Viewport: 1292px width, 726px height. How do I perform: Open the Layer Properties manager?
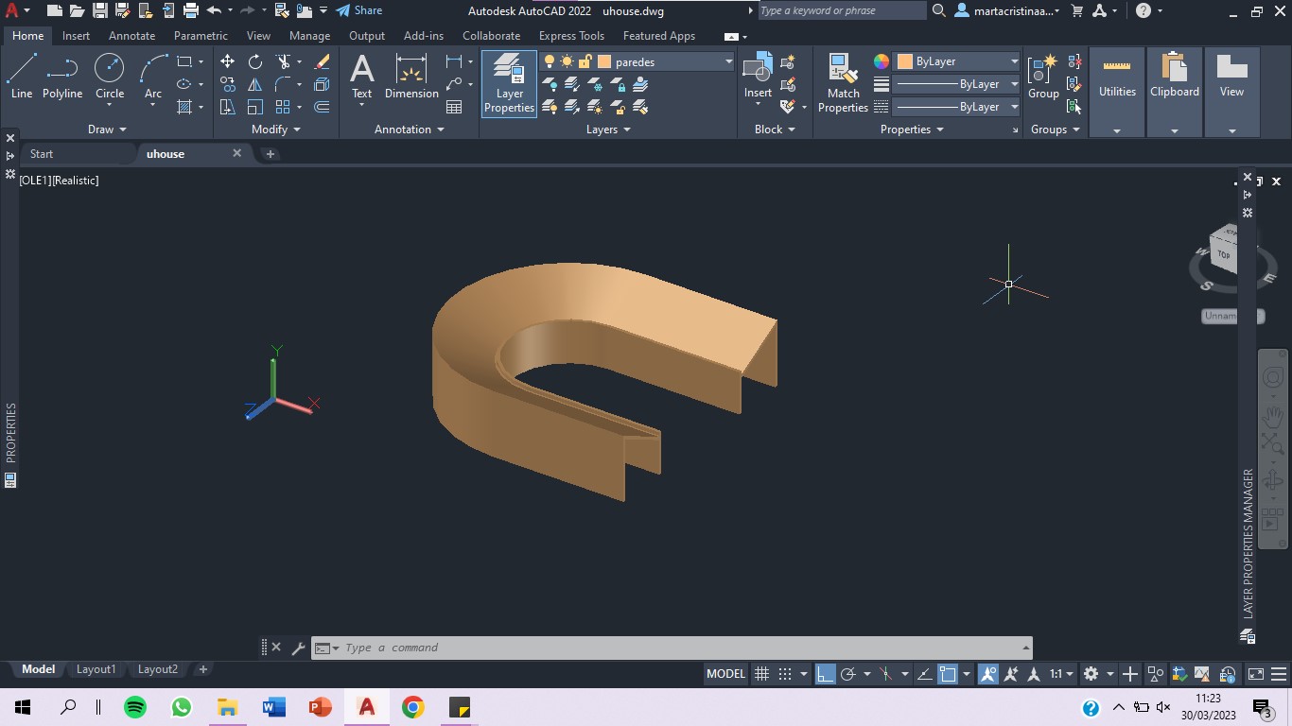(x=509, y=83)
